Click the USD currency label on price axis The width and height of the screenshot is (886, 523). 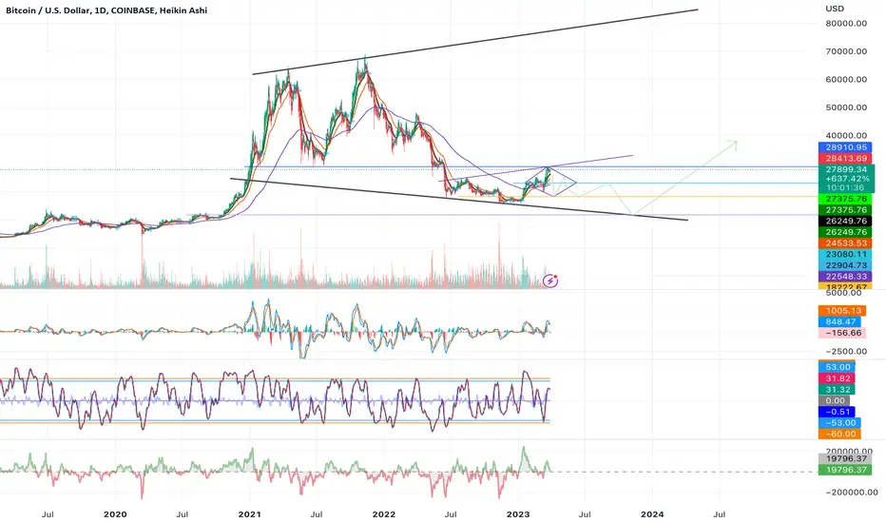[x=835, y=9]
